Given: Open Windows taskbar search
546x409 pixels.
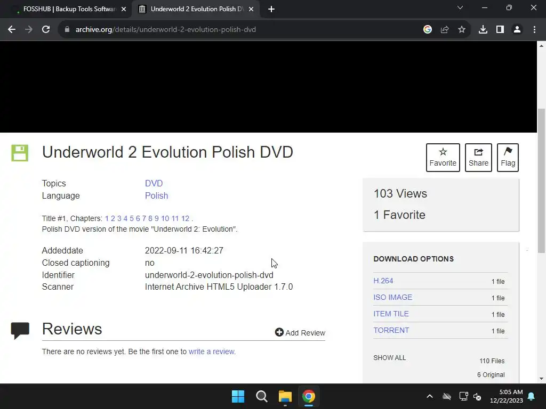Looking at the screenshot, I should click(261, 396).
